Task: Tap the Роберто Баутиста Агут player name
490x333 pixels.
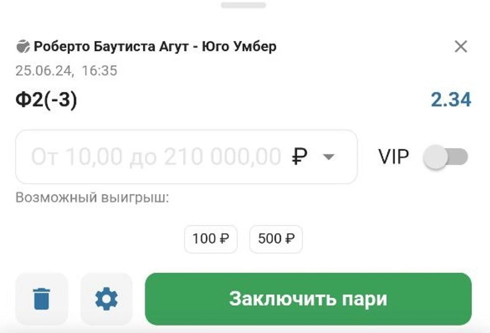Action: (x=111, y=46)
